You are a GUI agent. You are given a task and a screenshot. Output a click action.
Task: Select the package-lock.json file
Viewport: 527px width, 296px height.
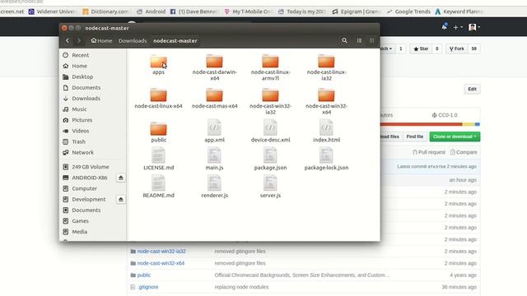(326, 159)
